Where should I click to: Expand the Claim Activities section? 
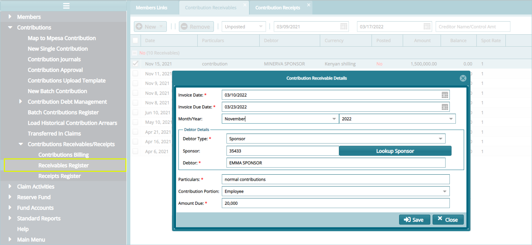10,186
